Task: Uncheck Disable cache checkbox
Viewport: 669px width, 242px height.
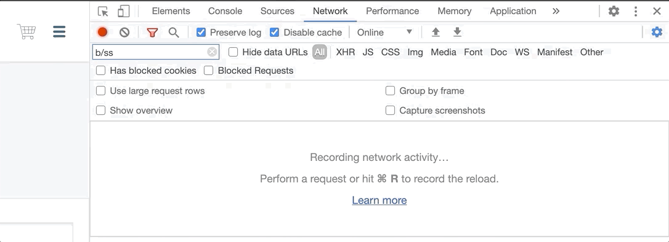Action: point(274,33)
